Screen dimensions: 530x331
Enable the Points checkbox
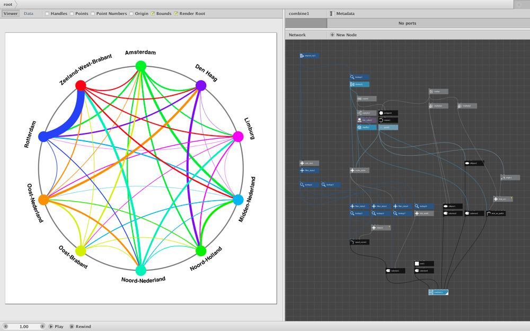click(x=72, y=14)
